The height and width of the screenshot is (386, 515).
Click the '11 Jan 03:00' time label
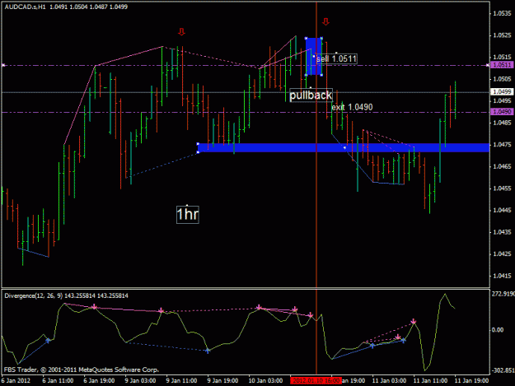(389, 380)
